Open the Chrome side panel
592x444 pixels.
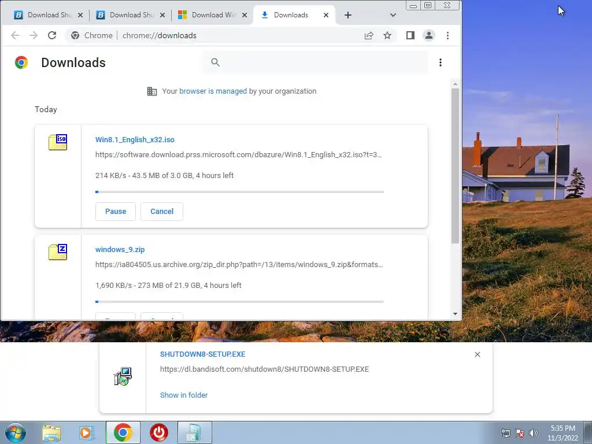point(410,35)
